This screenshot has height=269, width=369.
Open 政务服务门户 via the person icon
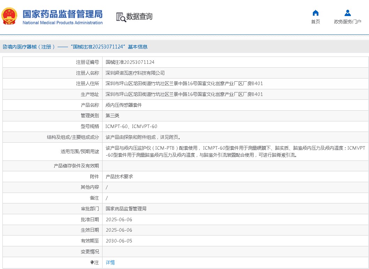348,13
